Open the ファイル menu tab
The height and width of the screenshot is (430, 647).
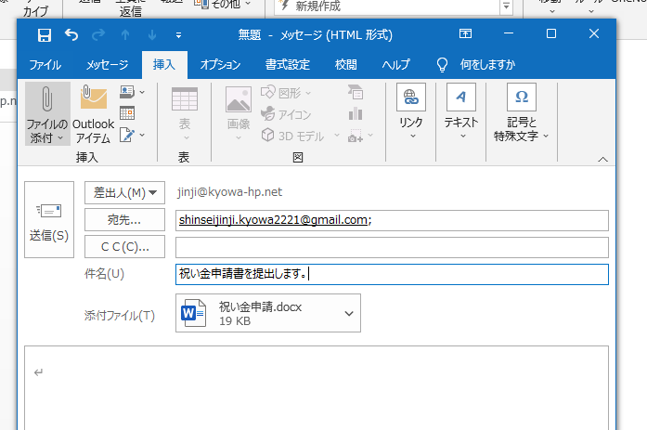coord(45,65)
